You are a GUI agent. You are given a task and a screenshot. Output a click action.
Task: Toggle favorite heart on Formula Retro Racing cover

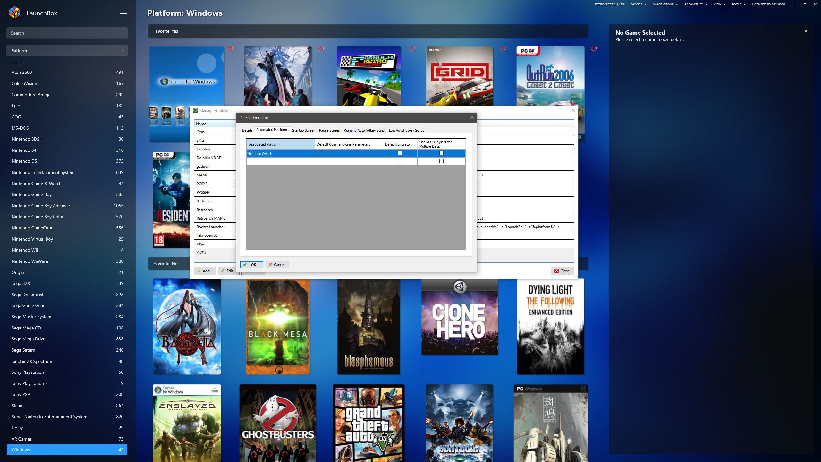[412, 49]
